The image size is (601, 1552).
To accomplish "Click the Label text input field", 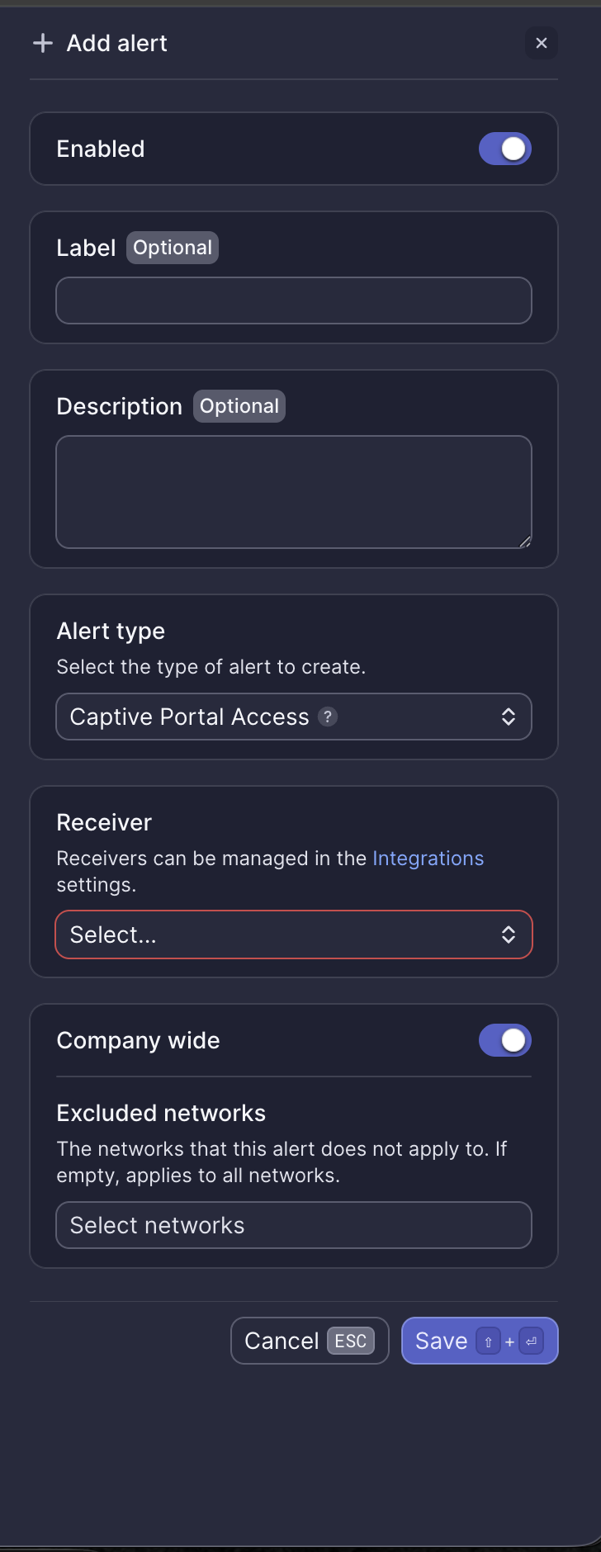I will tap(293, 300).
